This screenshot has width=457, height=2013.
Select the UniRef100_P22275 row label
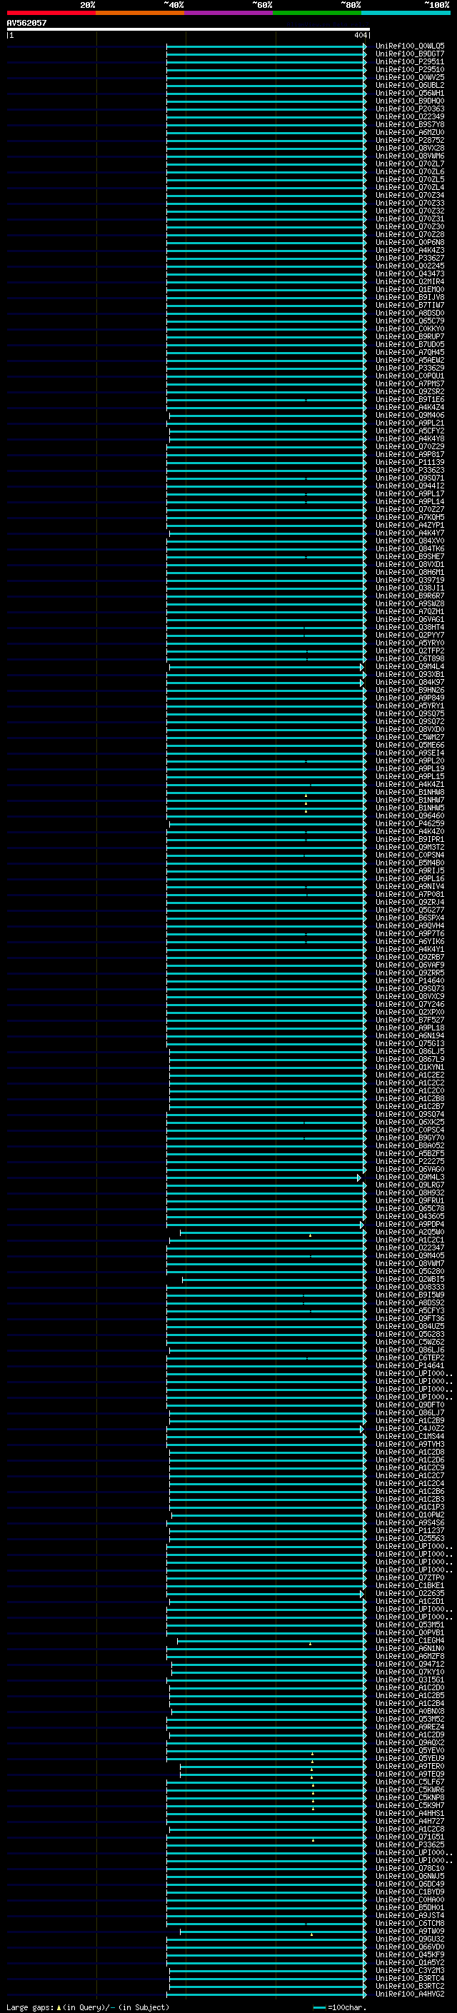(409, 1161)
